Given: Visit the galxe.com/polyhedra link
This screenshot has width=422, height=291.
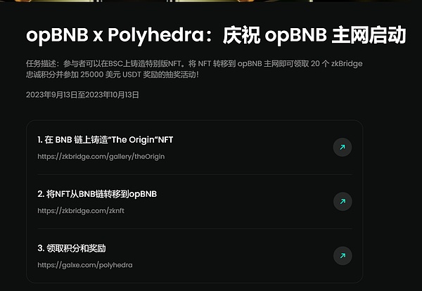Looking at the screenshot, I should (85, 265).
